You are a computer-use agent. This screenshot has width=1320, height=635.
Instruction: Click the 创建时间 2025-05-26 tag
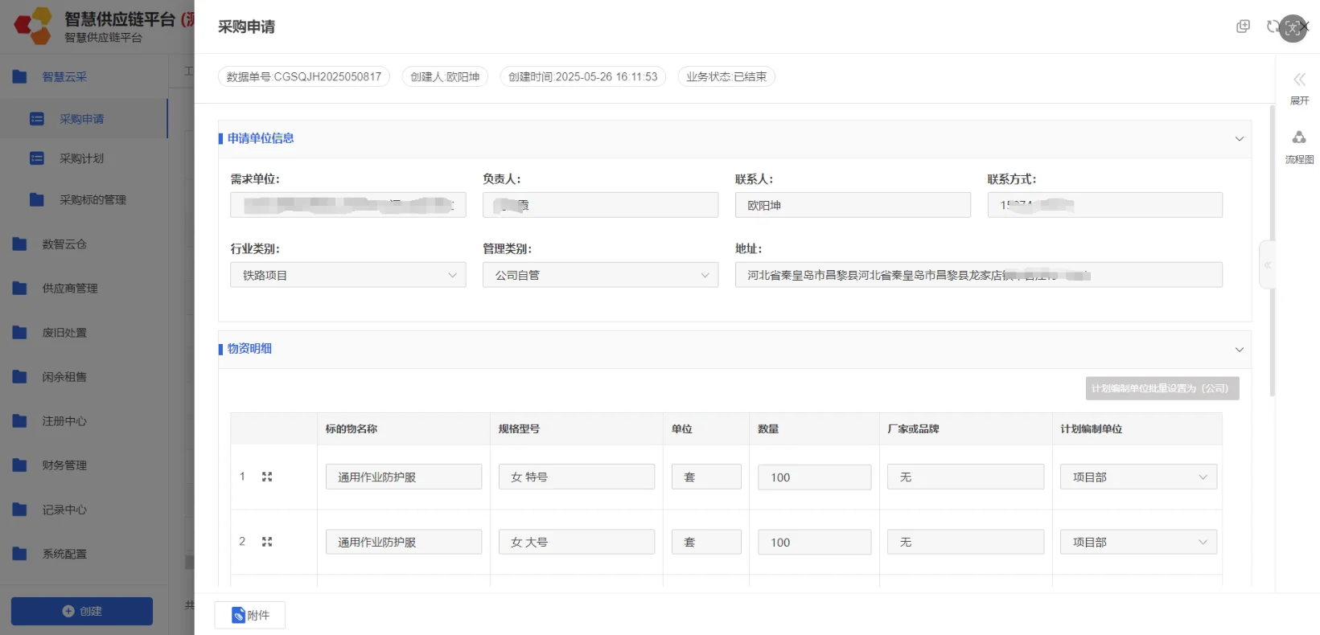coord(582,76)
